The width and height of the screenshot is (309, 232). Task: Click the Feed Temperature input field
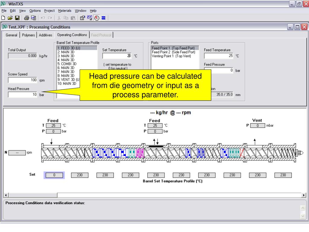[218, 56]
